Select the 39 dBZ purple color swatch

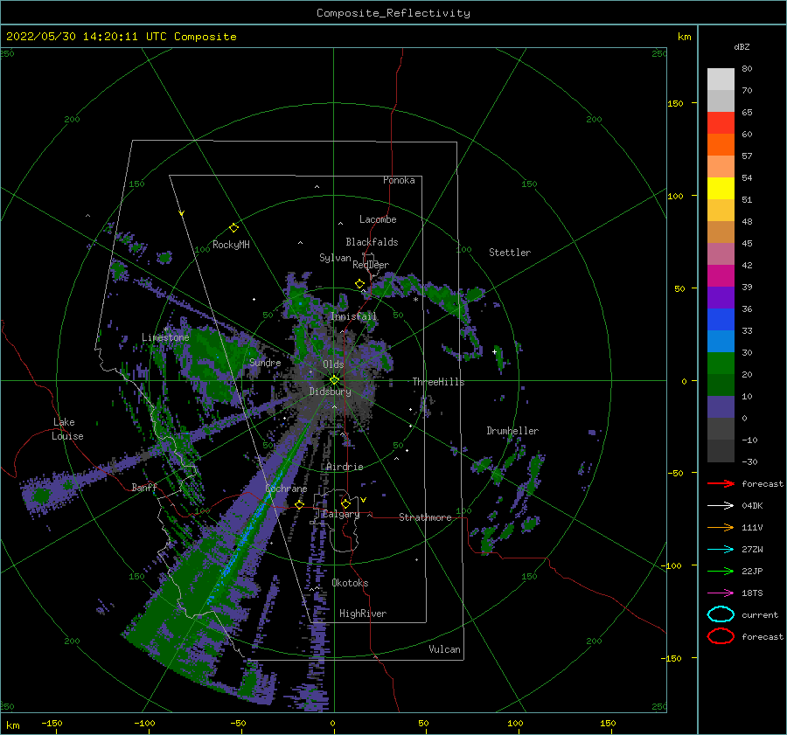(721, 297)
